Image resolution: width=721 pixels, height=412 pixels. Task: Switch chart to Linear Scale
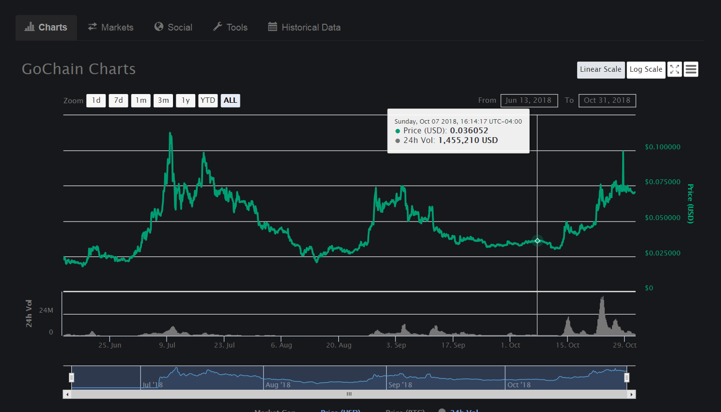(x=601, y=70)
